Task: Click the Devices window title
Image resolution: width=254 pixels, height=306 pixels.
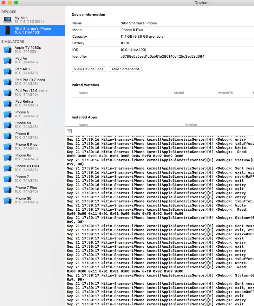Action: pyautogui.click(x=202, y=3)
